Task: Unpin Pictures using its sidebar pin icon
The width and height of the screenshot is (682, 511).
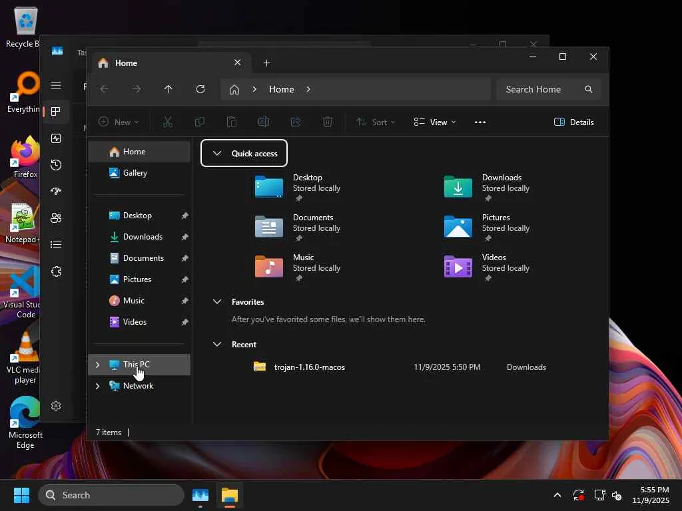Action: pos(185,279)
